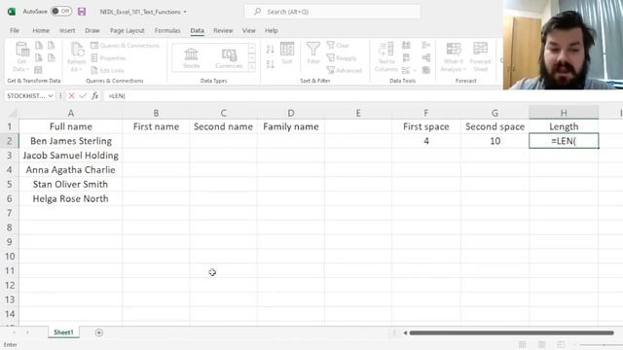
Task: Click Sort Z to A icon
Action: point(271,64)
